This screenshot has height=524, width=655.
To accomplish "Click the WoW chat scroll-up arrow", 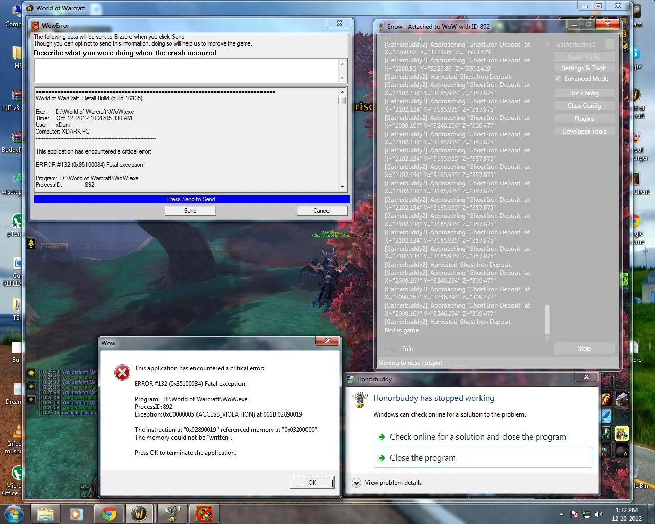I will [x=31, y=386].
